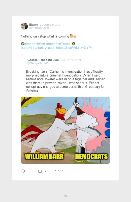Click the popcorn emoji after 'coming'

(75, 36)
